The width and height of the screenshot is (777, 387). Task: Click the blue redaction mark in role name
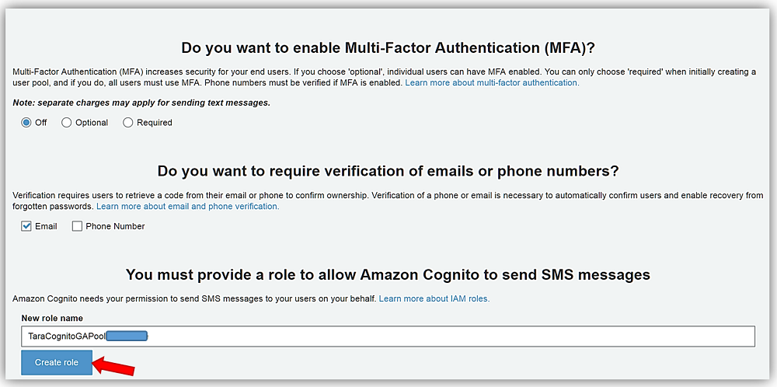click(126, 336)
